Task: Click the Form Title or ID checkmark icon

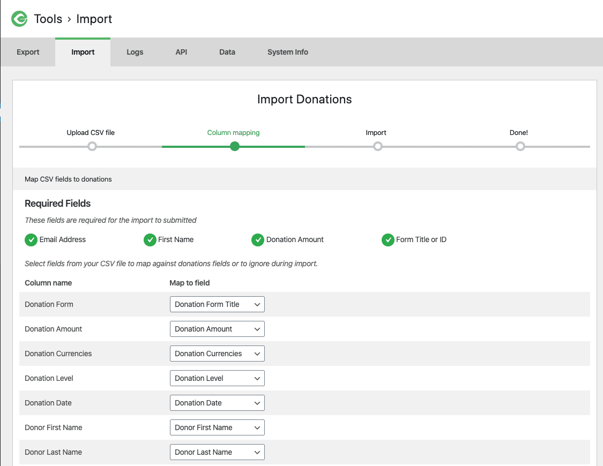Action: [x=388, y=240]
